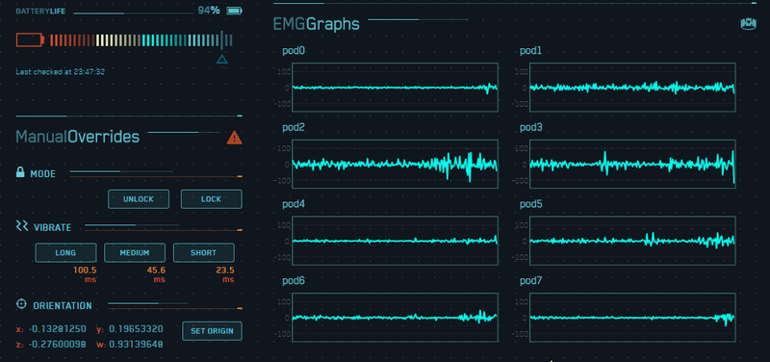Click the segmented battery level bar
This screenshot has width=770, height=362.
click(x=141, y=40)
